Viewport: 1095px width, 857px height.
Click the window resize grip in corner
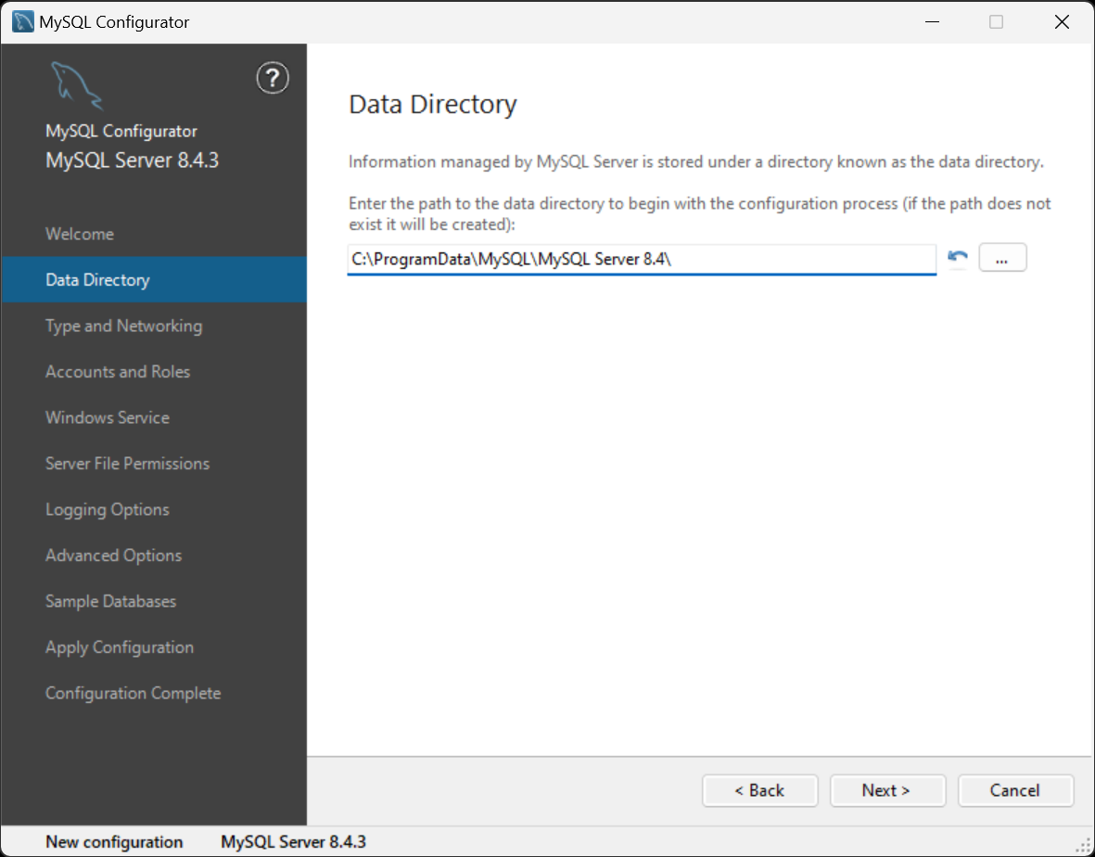(x=1083, y=846)
